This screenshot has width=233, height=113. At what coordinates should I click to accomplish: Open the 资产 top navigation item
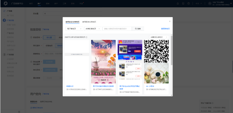click(x=56, y=4)
